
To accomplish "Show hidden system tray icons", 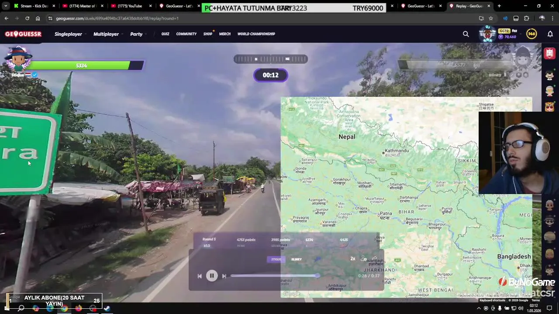I will point(478,308).
